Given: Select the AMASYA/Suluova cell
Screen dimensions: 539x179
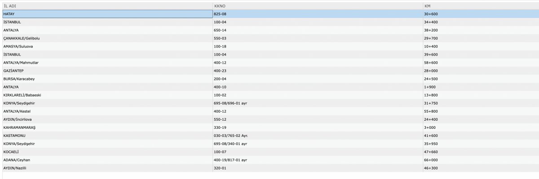Looking at the screenshot, I should point(107,46).
